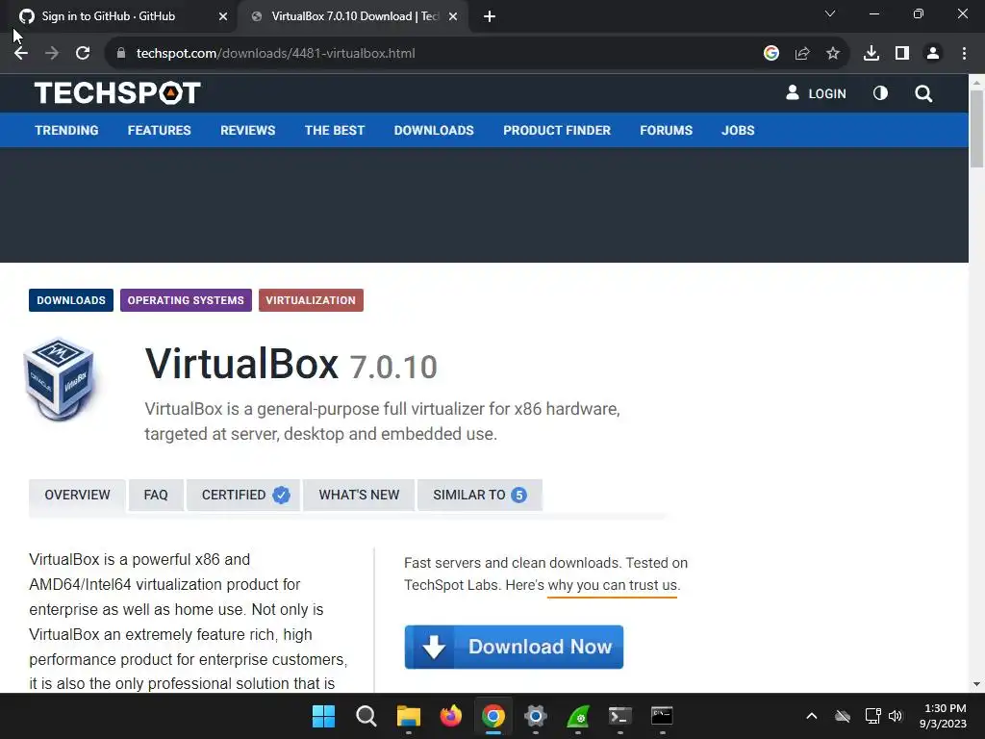Open a new tab with the plus icon
Screen dimensions: 985x739
pyautogui.click(x=490, y=17)
